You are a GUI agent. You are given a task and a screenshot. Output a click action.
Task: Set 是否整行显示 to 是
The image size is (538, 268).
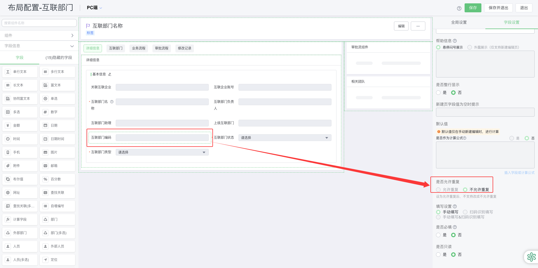pyautogui.click(x=438, y=93)
